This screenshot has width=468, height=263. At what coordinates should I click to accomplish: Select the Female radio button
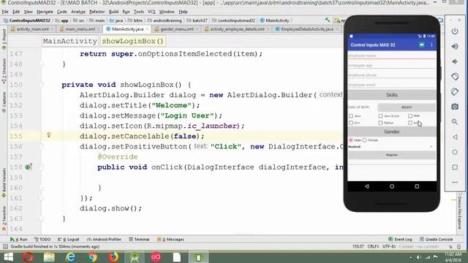pyautogui.click(x=364, y=140)
